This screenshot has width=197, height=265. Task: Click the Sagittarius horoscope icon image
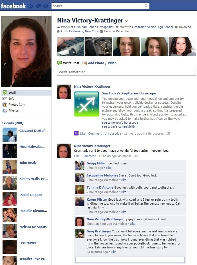pos(87,104)
